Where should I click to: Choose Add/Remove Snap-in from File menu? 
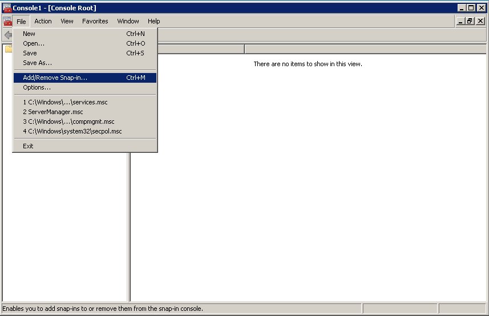(x=55, y=78)
